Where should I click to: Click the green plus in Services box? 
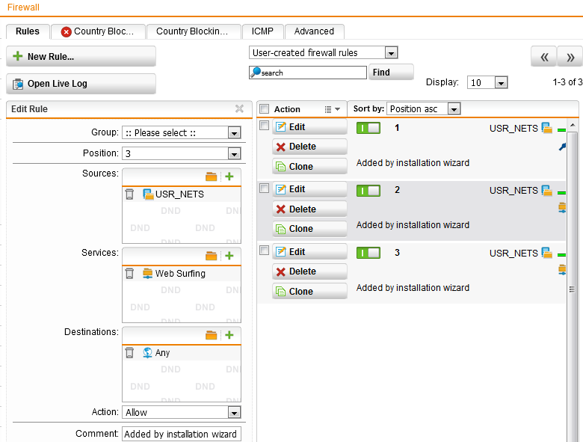229,257
